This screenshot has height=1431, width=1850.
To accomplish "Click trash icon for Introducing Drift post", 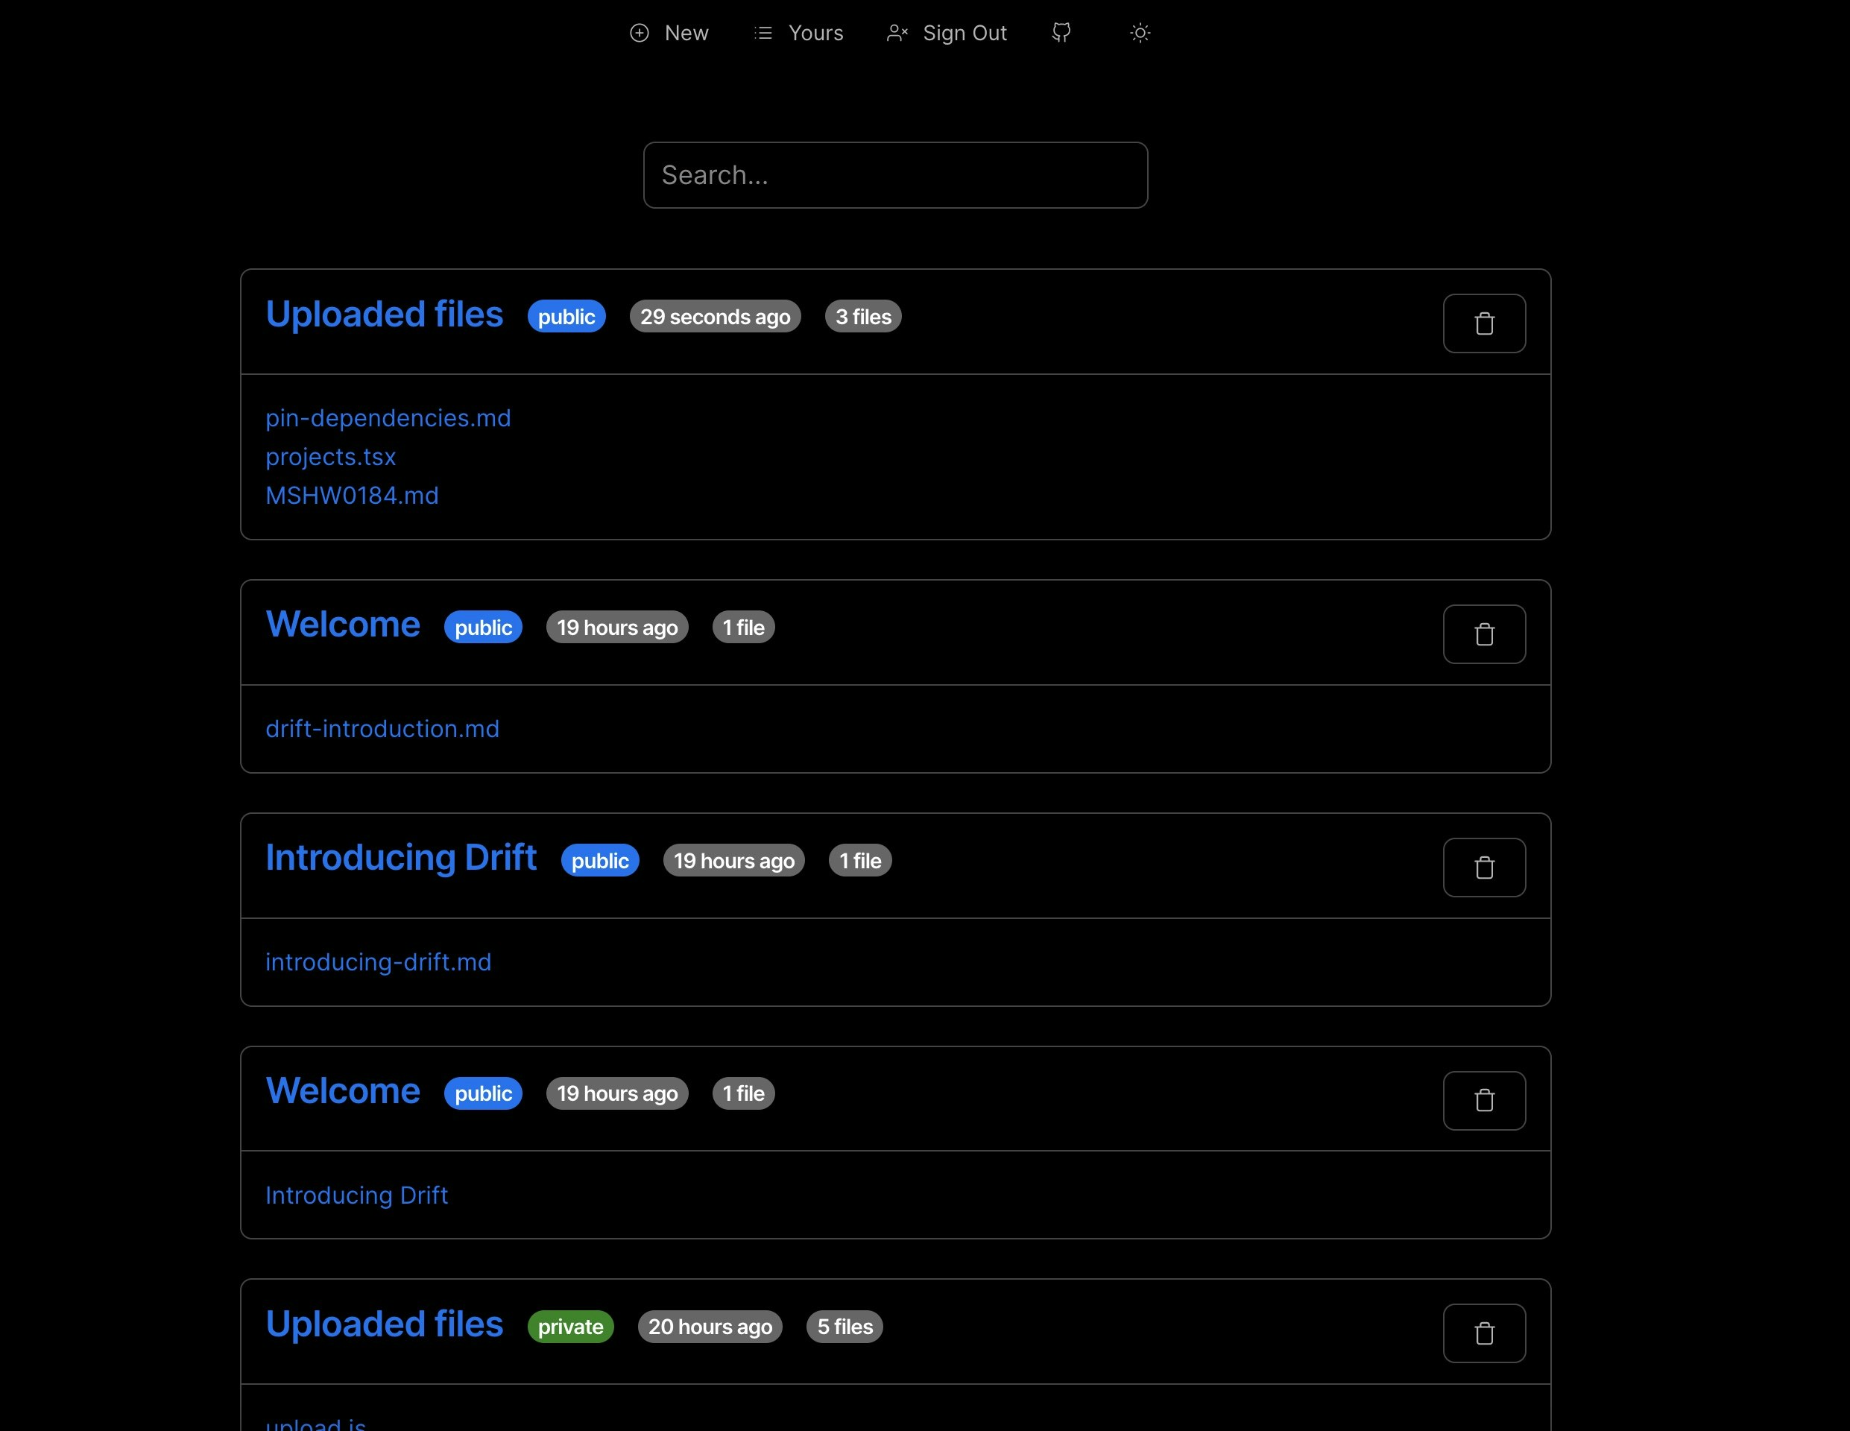I will 1483,867.
